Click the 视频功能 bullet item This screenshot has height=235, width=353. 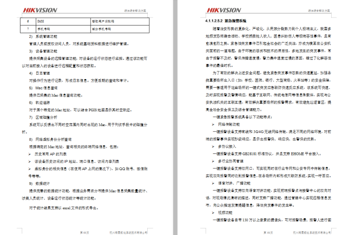coord(226,212)
